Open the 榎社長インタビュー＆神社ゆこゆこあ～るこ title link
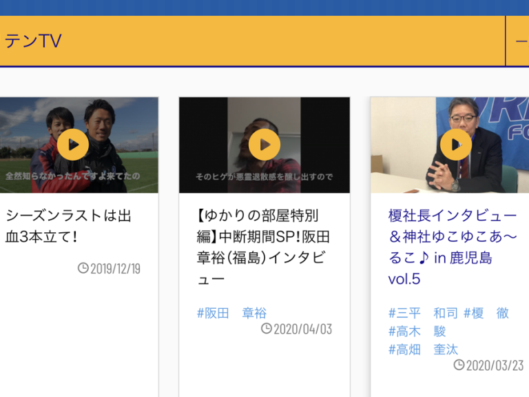Viewport: 529px width, 397px height. pyautogui.click(x=453, y=247)
